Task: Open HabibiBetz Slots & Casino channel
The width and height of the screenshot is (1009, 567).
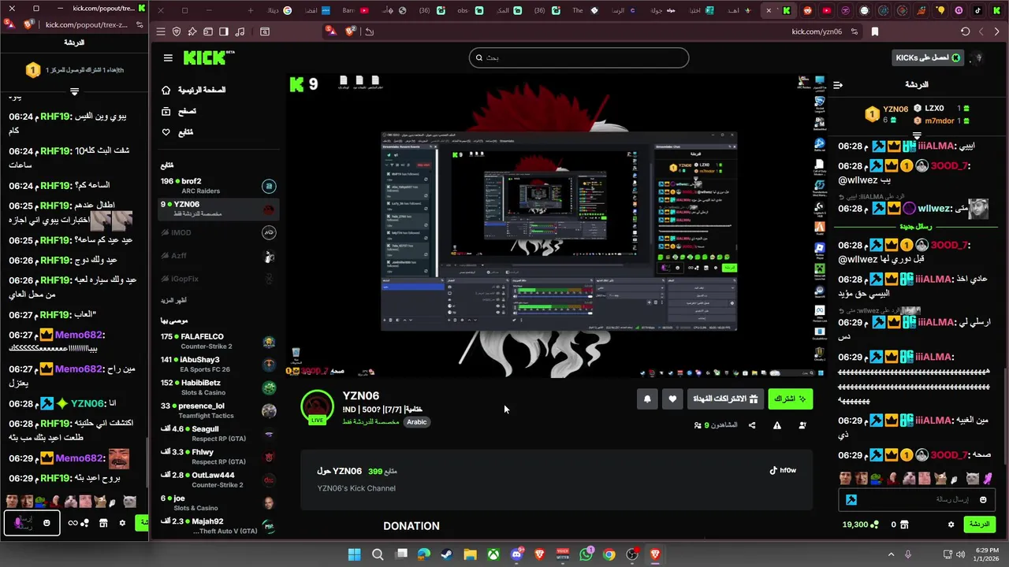Action: pos(218,387)
